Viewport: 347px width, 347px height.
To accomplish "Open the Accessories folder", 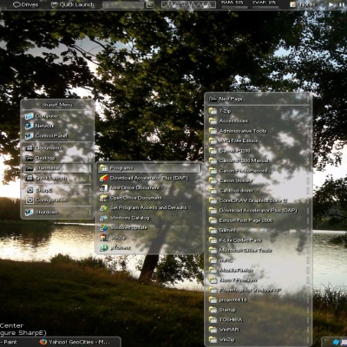I will pyautogui.click(x=259, y=121).
